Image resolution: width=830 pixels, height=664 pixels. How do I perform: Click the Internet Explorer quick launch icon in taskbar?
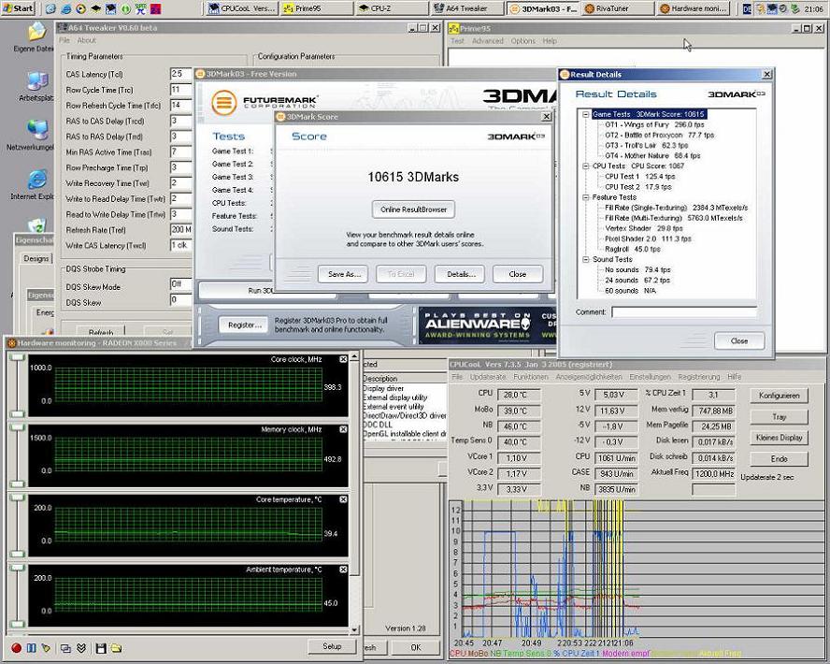pos(66,8)
